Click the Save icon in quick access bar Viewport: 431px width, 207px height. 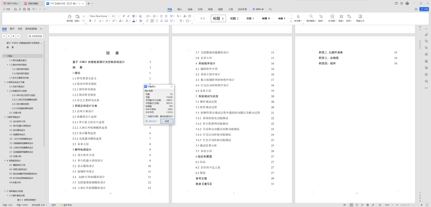pyautogui.click(x=16, y=9)
